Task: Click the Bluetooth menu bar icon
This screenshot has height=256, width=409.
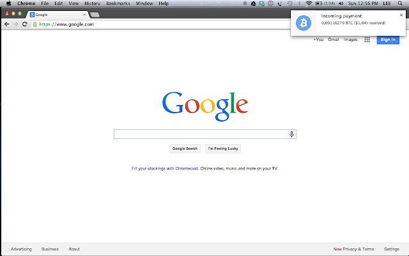Action: tap(300, 3)
